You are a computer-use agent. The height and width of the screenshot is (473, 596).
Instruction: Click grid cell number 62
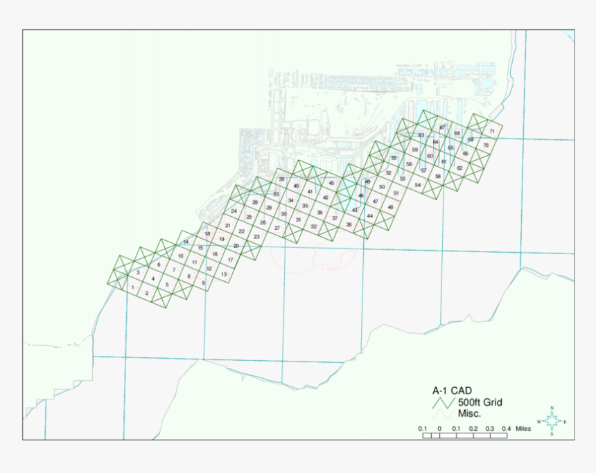click(x=459, y=168)
